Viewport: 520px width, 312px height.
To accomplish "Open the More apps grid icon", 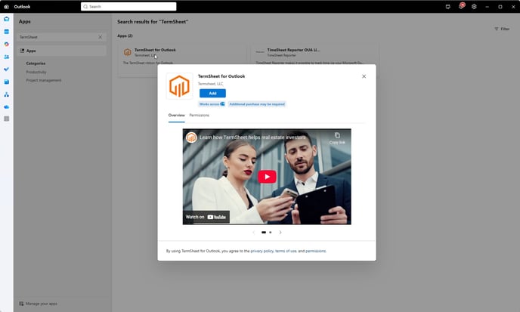I will coord(6,119).
